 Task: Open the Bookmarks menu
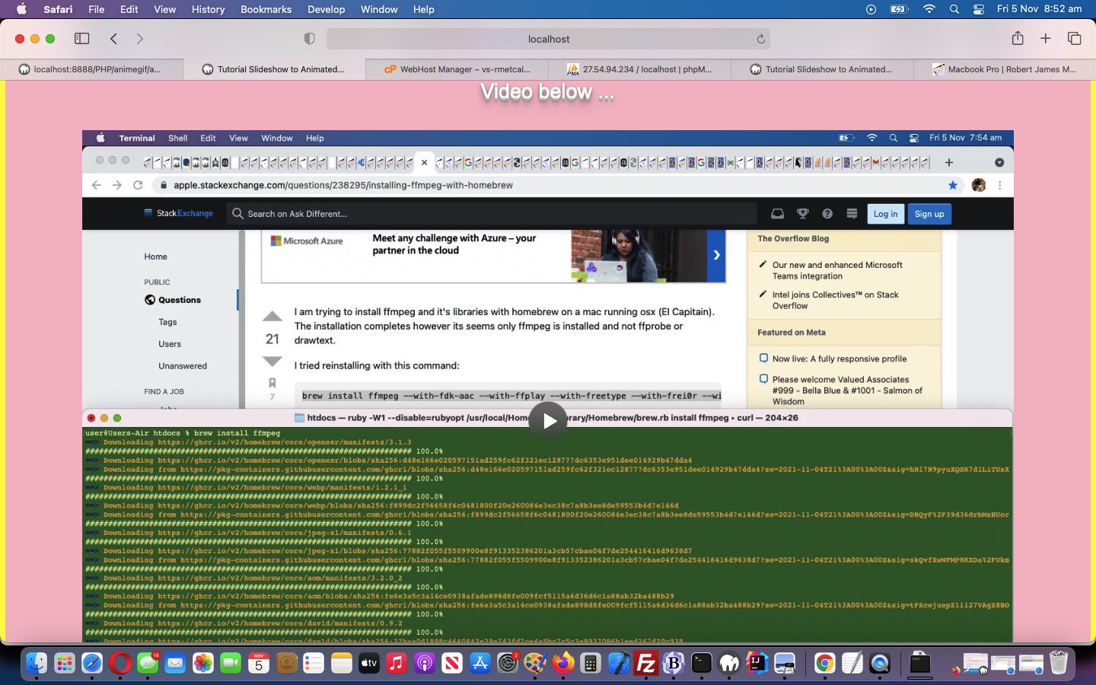pyautogui.click(x=266, y=9)
